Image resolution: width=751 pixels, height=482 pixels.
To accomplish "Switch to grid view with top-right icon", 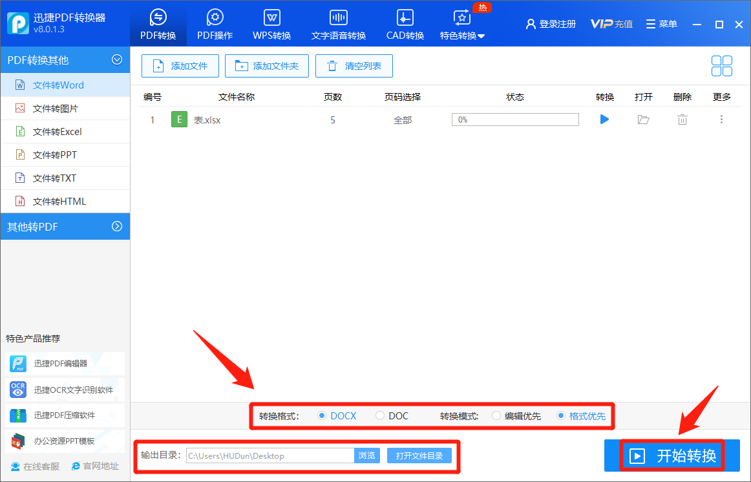I will tap(721, 65).
